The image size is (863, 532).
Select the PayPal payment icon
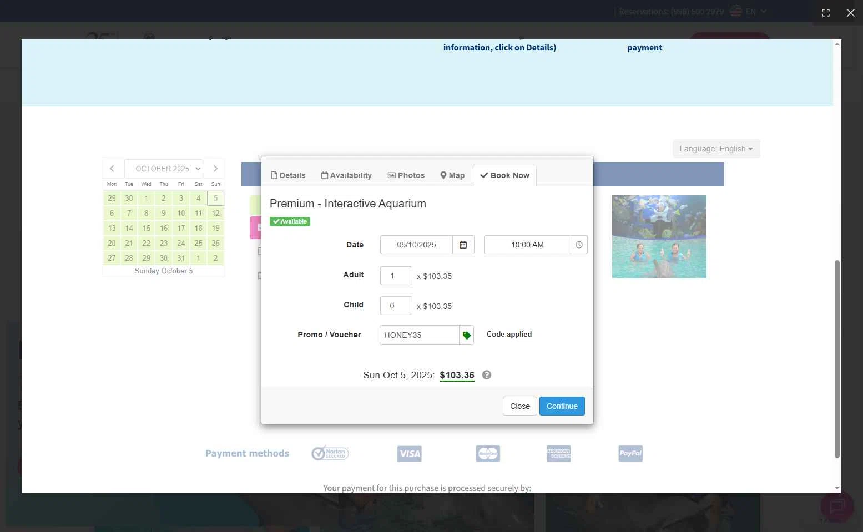630,453
